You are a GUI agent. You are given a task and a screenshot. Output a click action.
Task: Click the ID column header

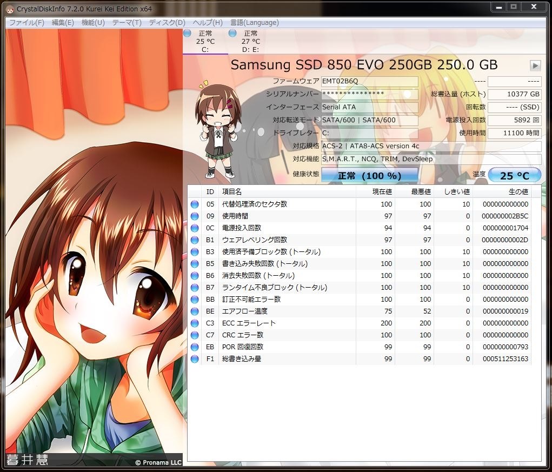click(210, 192)
